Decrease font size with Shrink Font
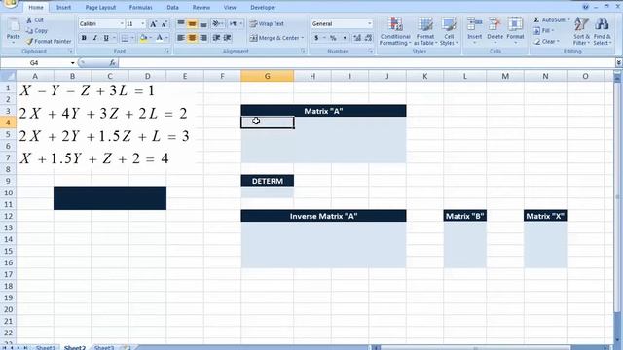The image size is (623, 350). pyautogui.click(x=164, y=24)
